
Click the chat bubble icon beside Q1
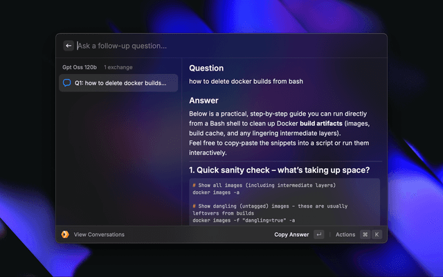point(67,83)
